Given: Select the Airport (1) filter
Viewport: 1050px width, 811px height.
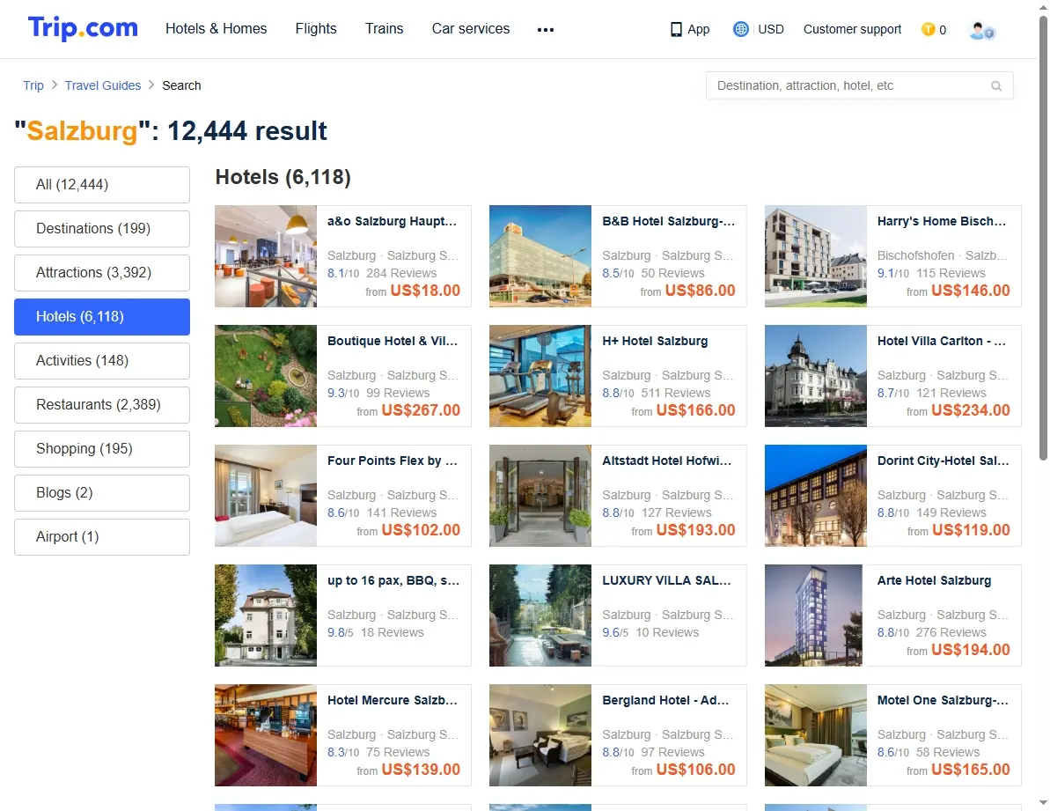Looking at the screenshot, I should click(x=102, y=537).
